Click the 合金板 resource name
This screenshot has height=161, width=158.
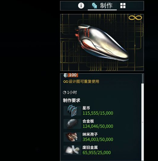pos(88,121)
